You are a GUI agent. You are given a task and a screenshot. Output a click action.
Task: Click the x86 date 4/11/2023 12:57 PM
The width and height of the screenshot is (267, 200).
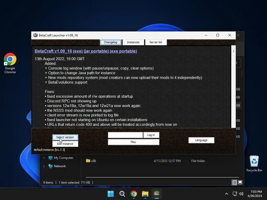point(167,161)
